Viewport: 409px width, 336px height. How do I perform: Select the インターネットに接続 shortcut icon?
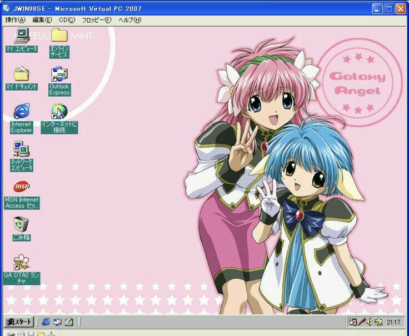coord(59,112)
